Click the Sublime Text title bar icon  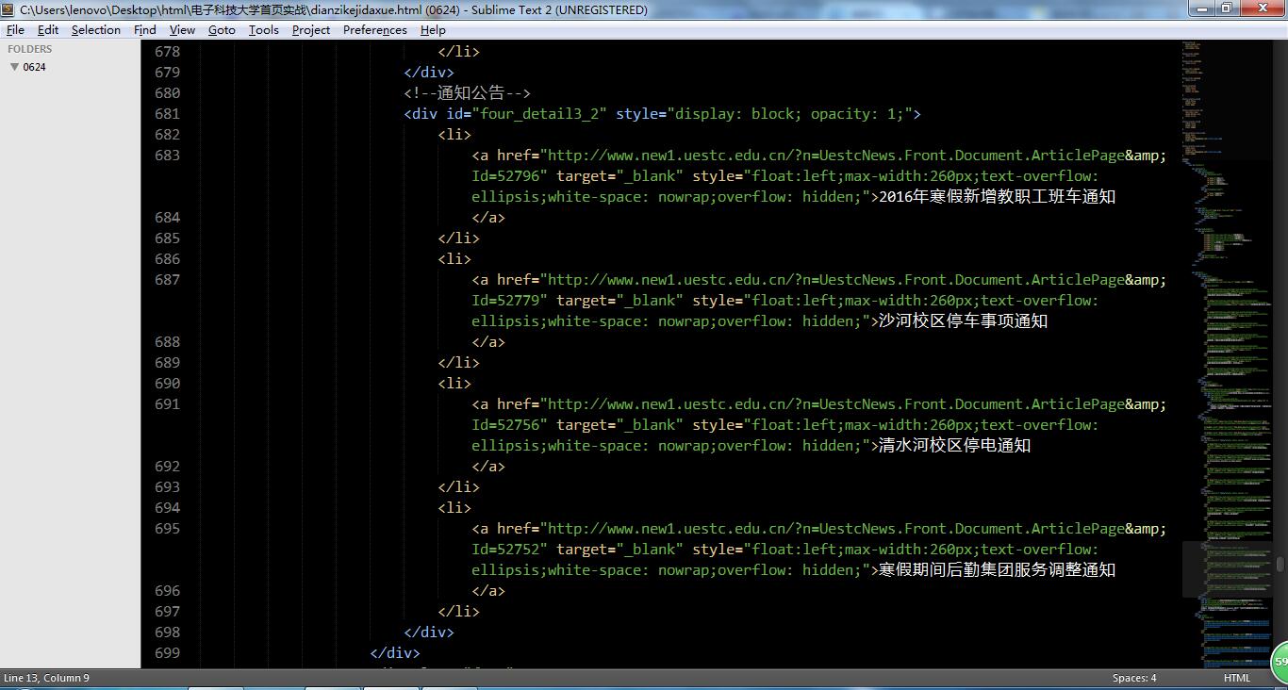(x=8, y=9)
